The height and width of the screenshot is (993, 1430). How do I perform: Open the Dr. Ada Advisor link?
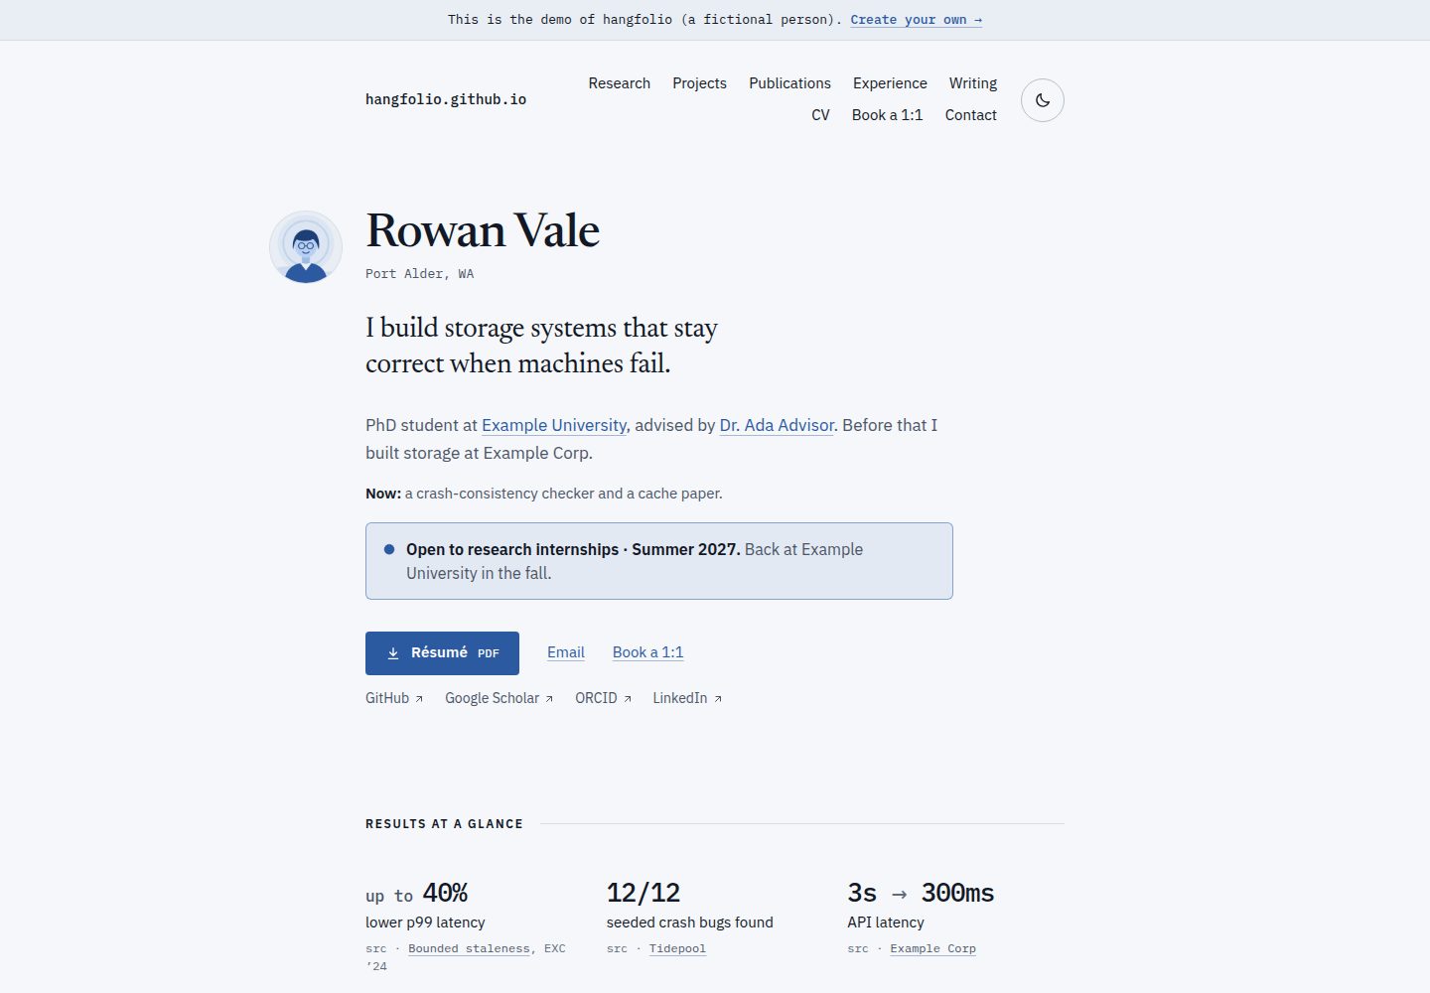pos(777,425)
